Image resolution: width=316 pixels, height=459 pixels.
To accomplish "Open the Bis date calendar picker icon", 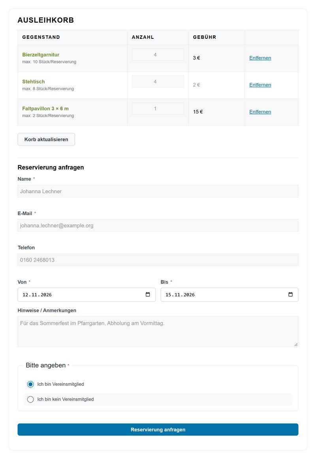I will pos(291,294).
